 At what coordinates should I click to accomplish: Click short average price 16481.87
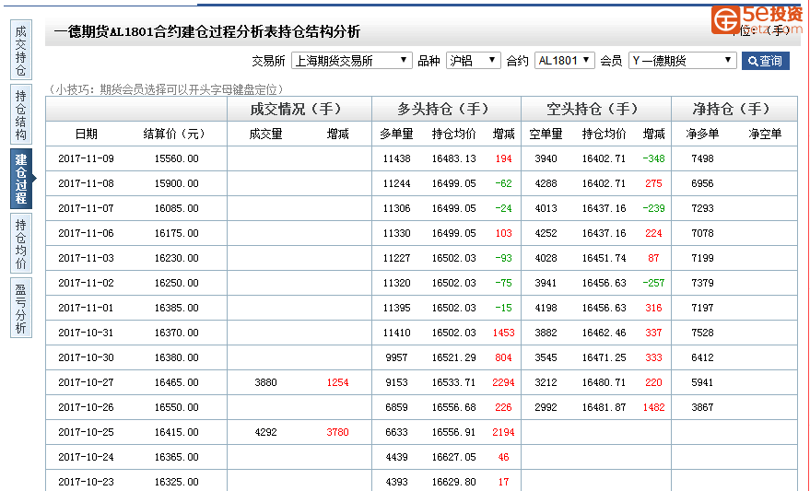click(604, 407)
